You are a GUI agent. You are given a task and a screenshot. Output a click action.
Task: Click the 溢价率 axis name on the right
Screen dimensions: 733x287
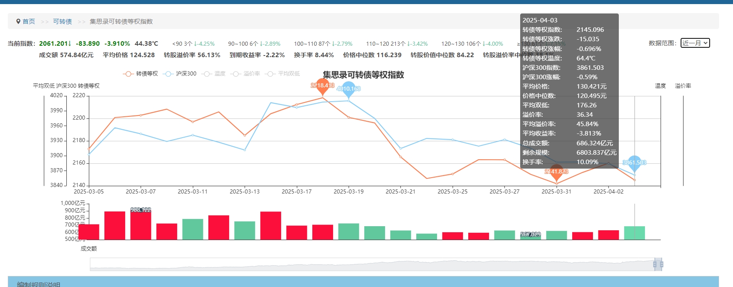pyautogui.click(x=683, y=86)
